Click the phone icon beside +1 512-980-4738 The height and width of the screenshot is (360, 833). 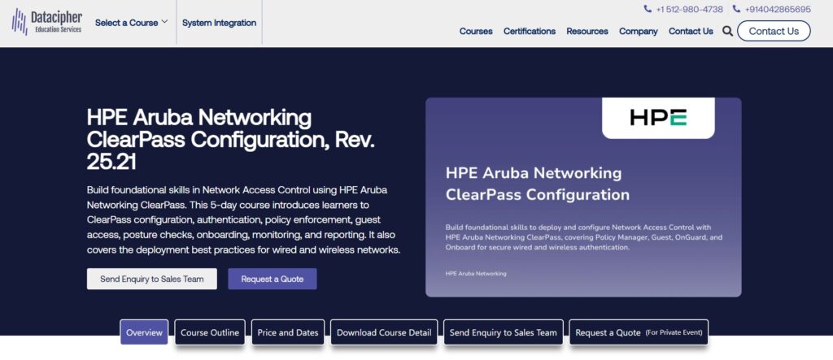[647, 9]
